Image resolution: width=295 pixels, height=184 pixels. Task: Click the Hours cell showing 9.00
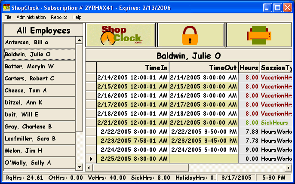click(x=249, y=150)
